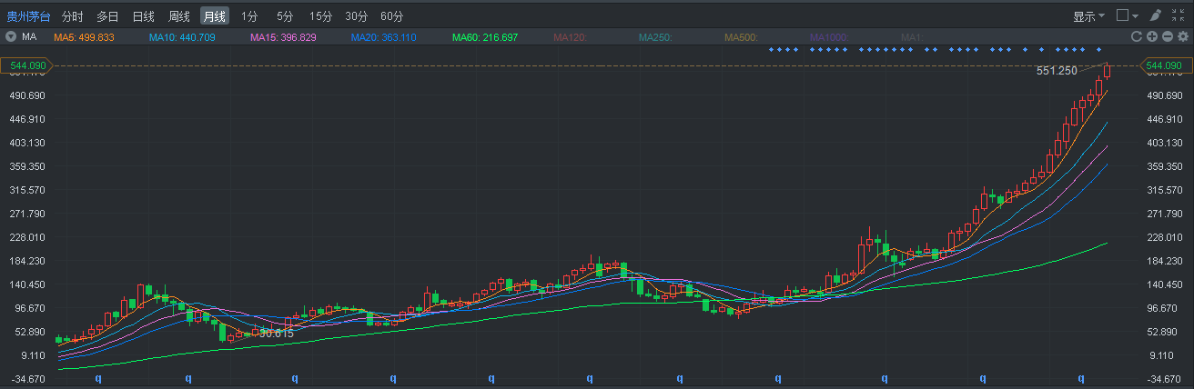Click the dimmed MA1000 label
The height and width of the screenshot is (389, 1194).
click(x=829, y=37)
